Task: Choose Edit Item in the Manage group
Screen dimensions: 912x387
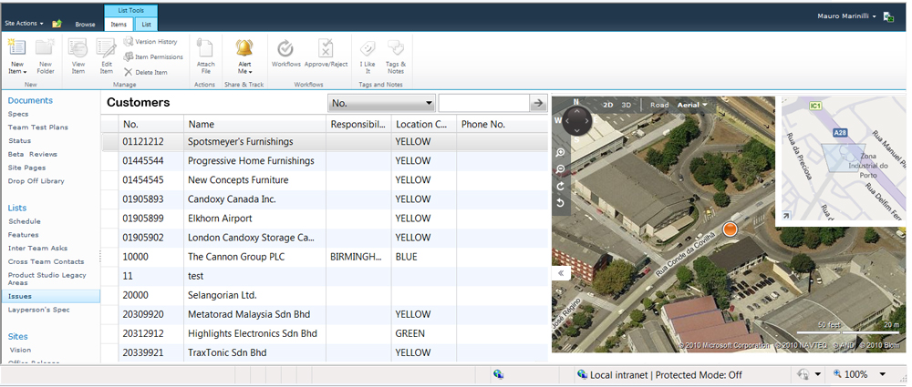Action: [106, 56]
